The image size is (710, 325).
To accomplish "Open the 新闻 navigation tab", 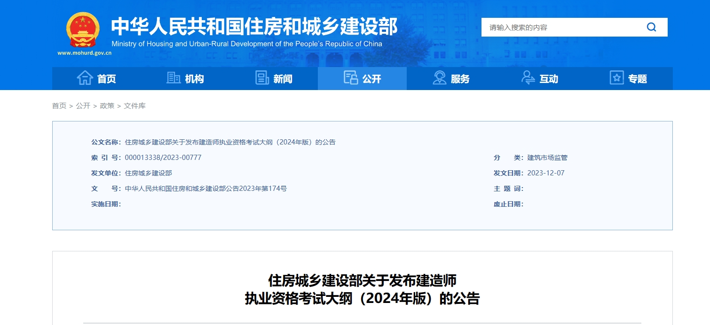I will click(x=274, y=78).
